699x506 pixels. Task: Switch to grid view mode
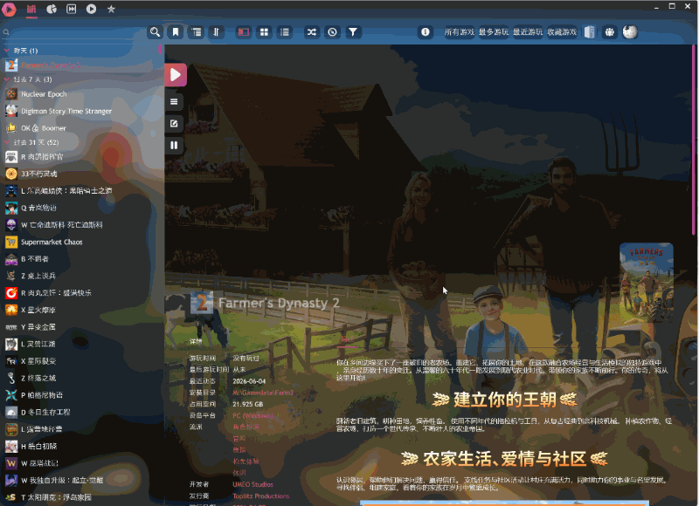click(264, 32)
